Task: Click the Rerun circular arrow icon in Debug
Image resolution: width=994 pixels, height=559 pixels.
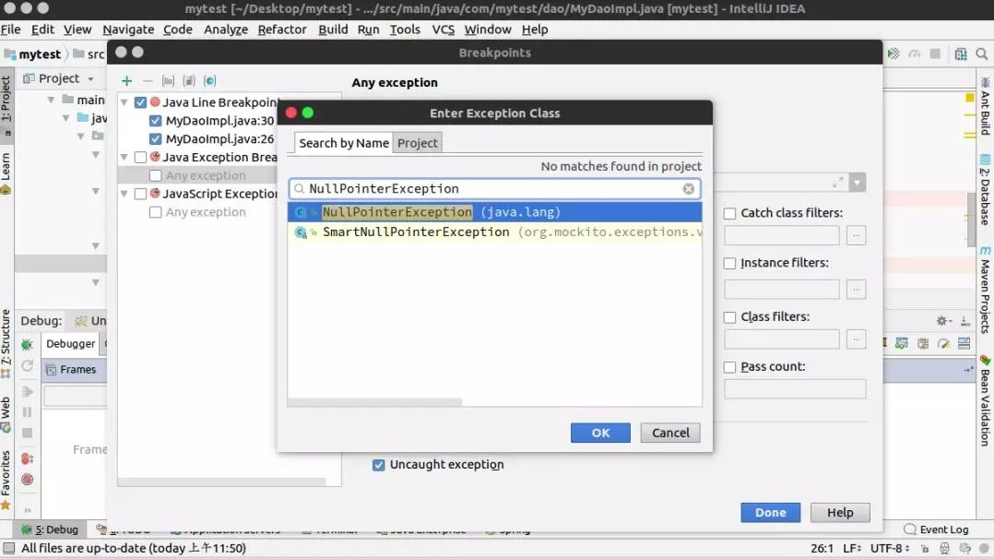Action: pos(28,366)
